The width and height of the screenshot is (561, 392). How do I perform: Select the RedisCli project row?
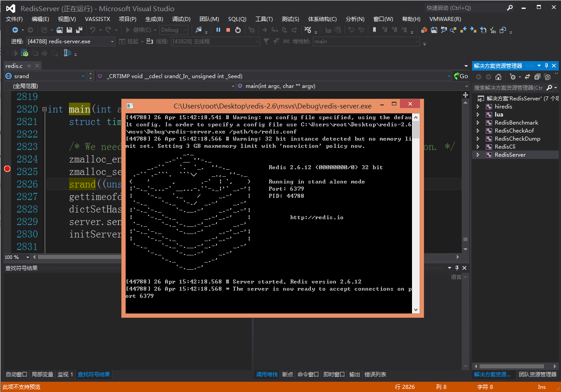(515, 147)
